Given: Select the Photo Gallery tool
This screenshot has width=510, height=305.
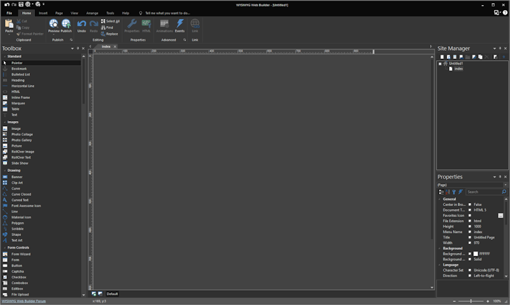Looking at the screenshot, I should [41, 140].
